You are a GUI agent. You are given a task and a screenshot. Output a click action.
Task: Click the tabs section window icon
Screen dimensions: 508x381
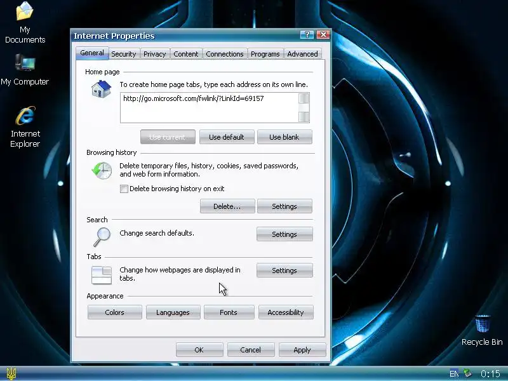point(102,275)
